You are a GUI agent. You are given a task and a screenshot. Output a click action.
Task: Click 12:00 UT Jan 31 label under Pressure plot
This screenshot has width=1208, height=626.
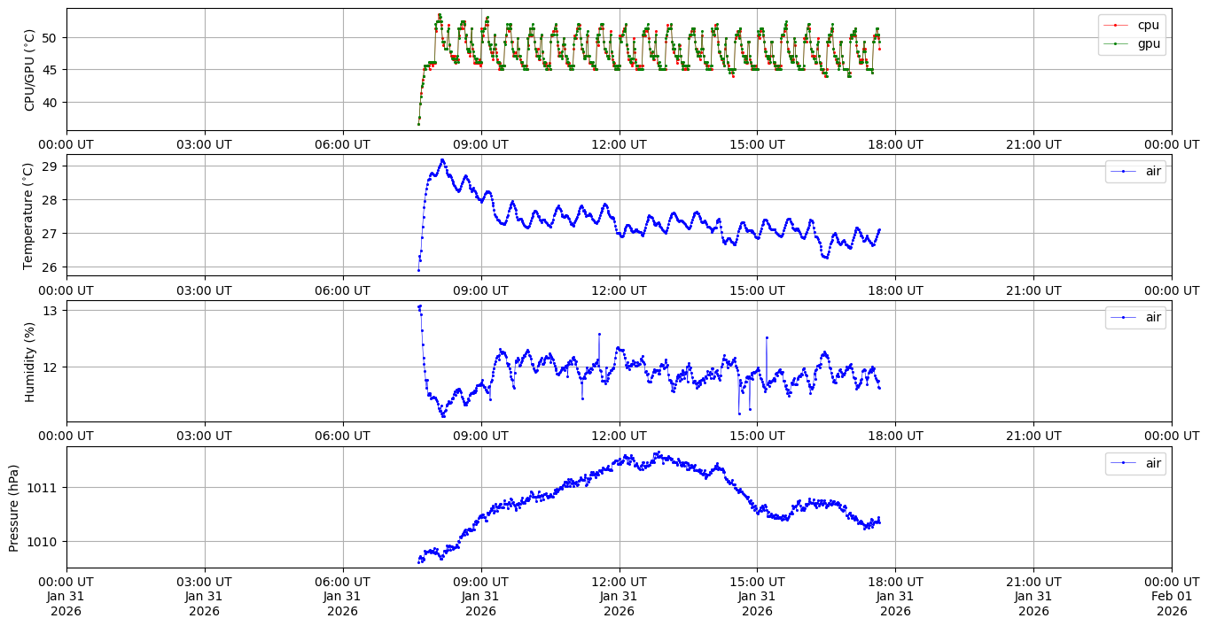[x=619, y=596]
